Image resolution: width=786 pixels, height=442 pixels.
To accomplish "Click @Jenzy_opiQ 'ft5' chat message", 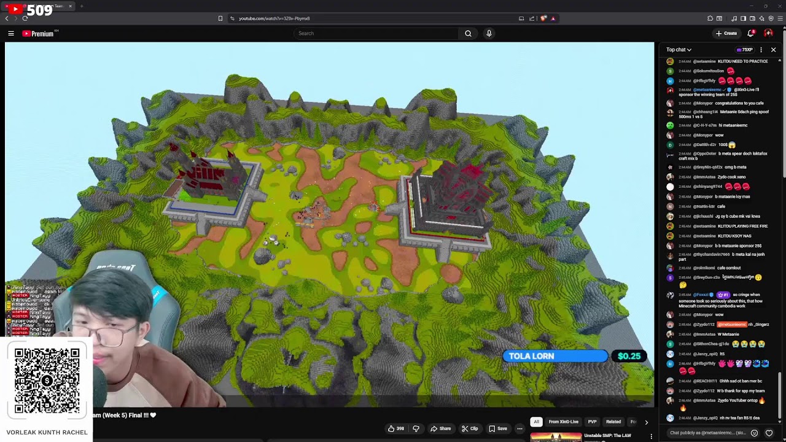I will click(722, 354).
